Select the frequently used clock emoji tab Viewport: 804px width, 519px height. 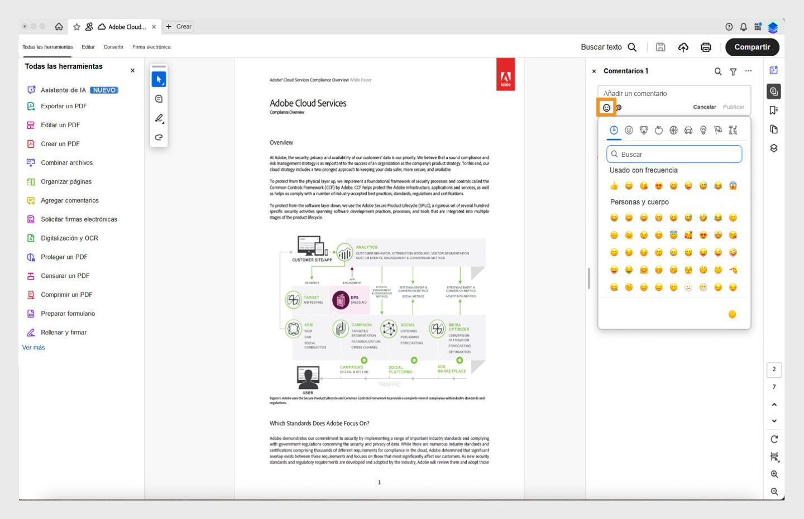coord(614,130)
